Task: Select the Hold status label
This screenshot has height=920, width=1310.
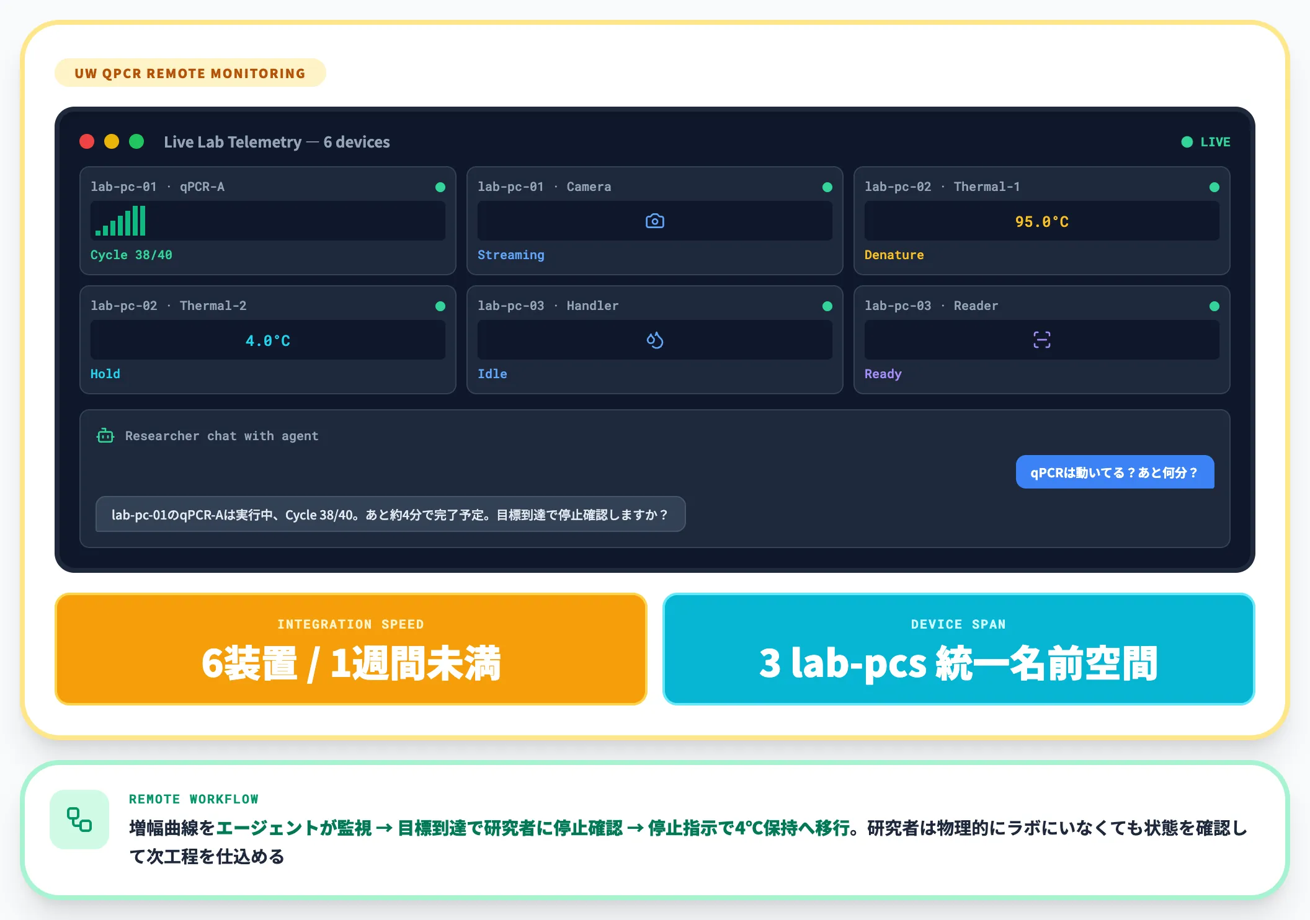Action: [105, 374]
